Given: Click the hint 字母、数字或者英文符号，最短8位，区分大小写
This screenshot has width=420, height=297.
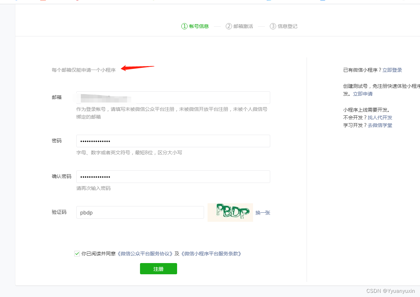Looking at the screenshot, I should (x=129, y=153).
